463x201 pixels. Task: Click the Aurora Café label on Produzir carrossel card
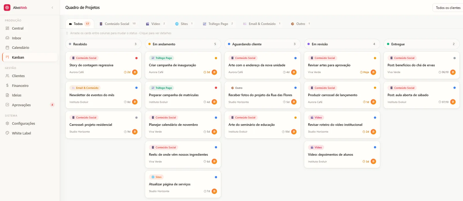[315, 102]
